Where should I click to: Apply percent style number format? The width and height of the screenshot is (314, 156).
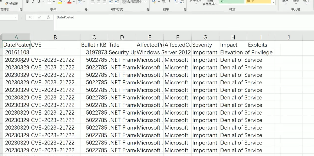[x=164, y=2]
